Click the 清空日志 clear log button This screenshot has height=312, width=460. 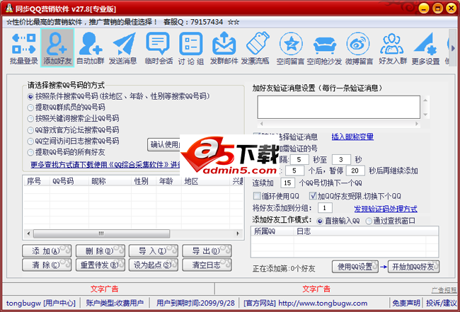tap(207, 265)
